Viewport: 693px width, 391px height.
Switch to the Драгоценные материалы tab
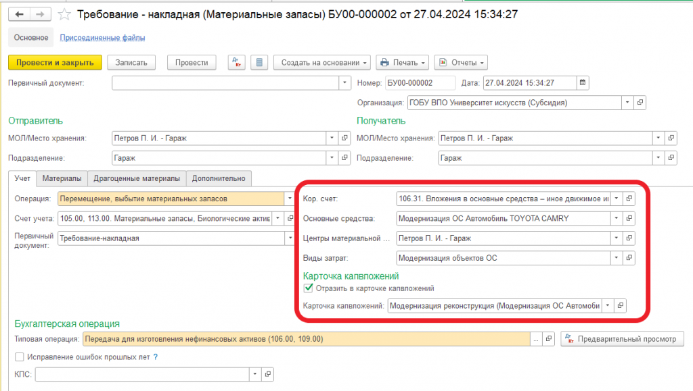point(137,178)
